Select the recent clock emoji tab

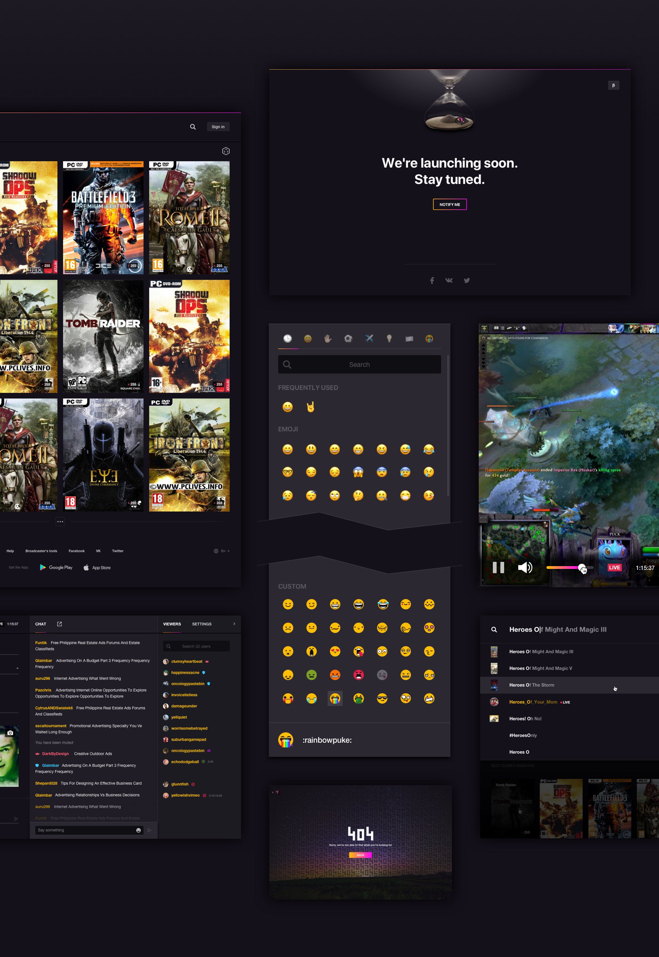coord(288,338)
